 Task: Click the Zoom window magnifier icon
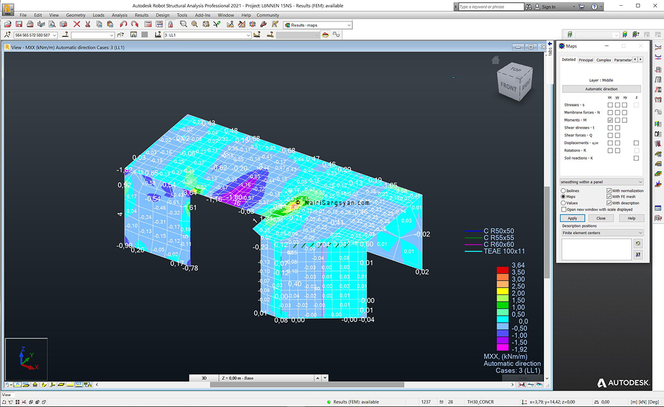pyautogui.click(x=183, y=24)
